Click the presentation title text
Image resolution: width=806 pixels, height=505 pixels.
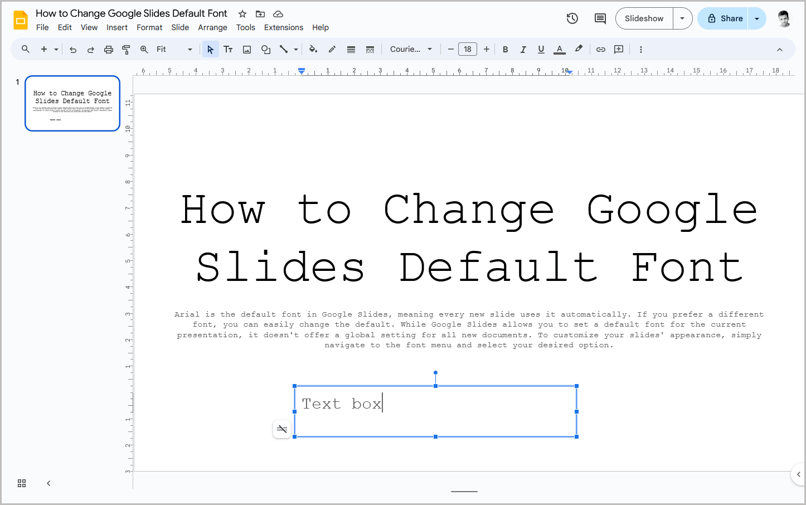(132, 13)
